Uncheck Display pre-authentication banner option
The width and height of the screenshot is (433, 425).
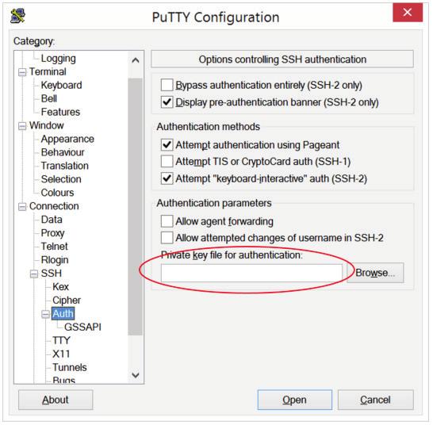[x=167, y=102]
